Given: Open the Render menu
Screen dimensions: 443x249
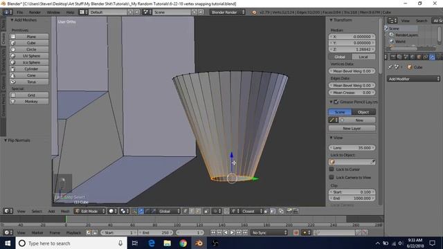Looking at the screenshot, I should click(x=35, y=12).
